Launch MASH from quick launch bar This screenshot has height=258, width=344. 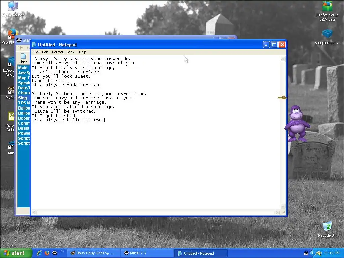[x=55, y=253]
